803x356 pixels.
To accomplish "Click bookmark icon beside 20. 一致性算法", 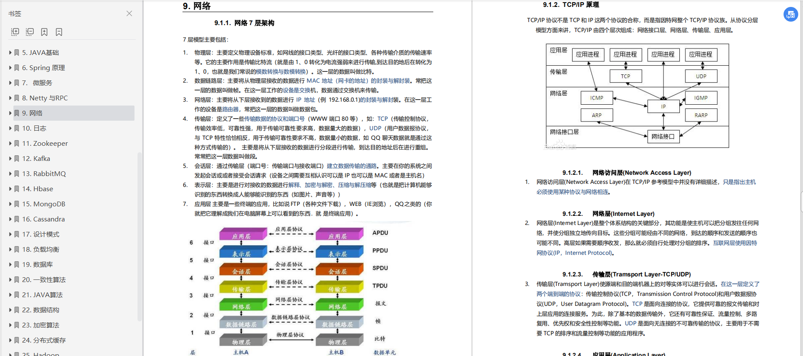I will (17, 279).
